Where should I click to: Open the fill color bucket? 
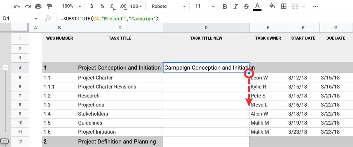[x=272, y=6]
